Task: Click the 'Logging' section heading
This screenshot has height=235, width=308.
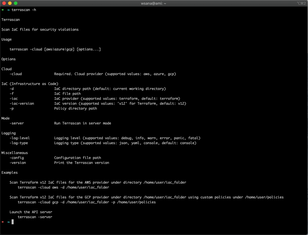Action: click(x=8, y=133)
